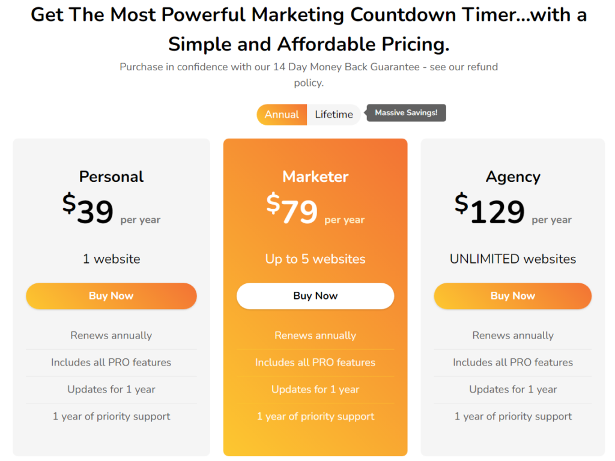Image resolution: width=615 pixels, height=461 pixels.
Task: Click Renews annually on the Personal card
Action: 111,336
